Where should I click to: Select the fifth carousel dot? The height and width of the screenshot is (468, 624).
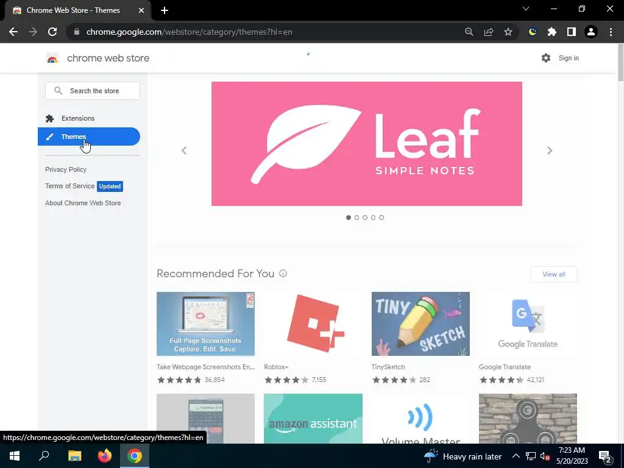(381, 218)
